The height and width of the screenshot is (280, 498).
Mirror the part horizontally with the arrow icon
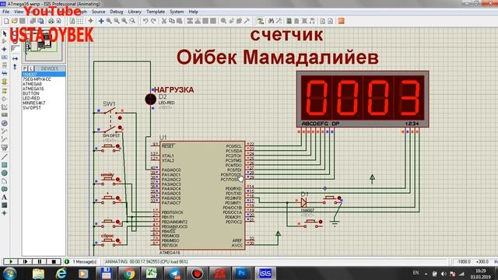15,59
